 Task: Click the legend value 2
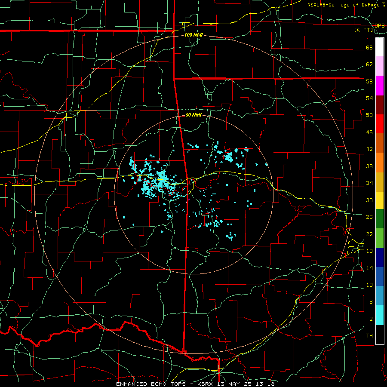(371, 319)
